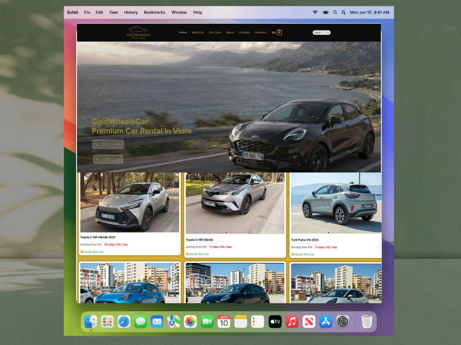Expand the English language dropdown
The width and height of the screenshot is (461, 345).
coord(322,33)
